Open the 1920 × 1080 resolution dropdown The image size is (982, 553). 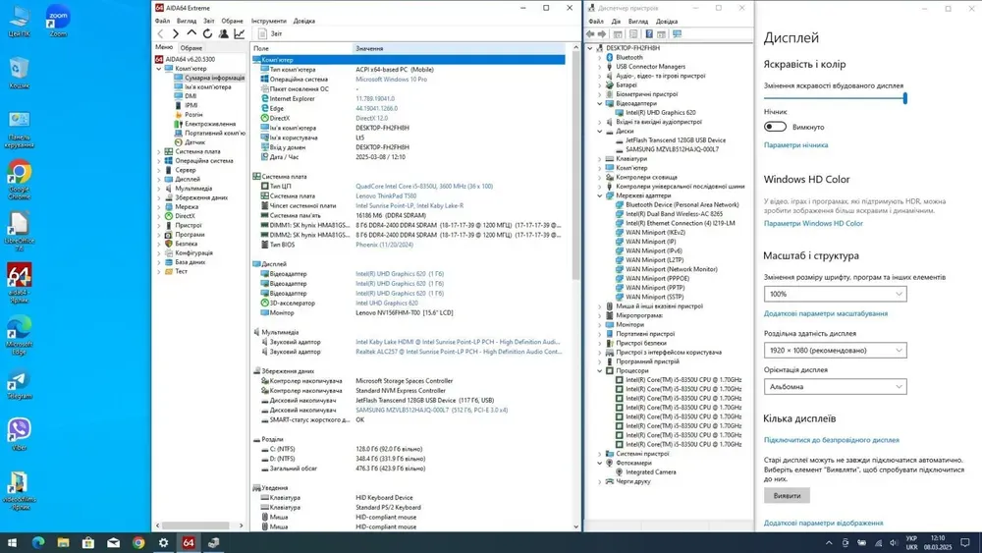(x=835, y=350)
